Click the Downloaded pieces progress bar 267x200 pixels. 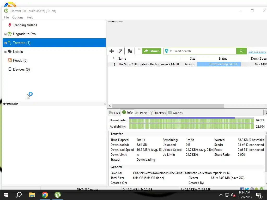191,120
